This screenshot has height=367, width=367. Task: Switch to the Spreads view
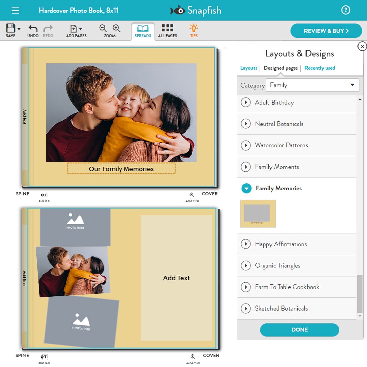(x=143, y=30)
